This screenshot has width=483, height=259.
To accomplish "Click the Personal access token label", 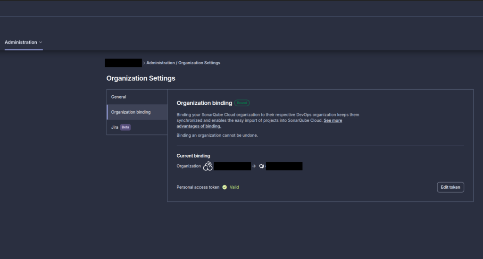I will [198, 187].
